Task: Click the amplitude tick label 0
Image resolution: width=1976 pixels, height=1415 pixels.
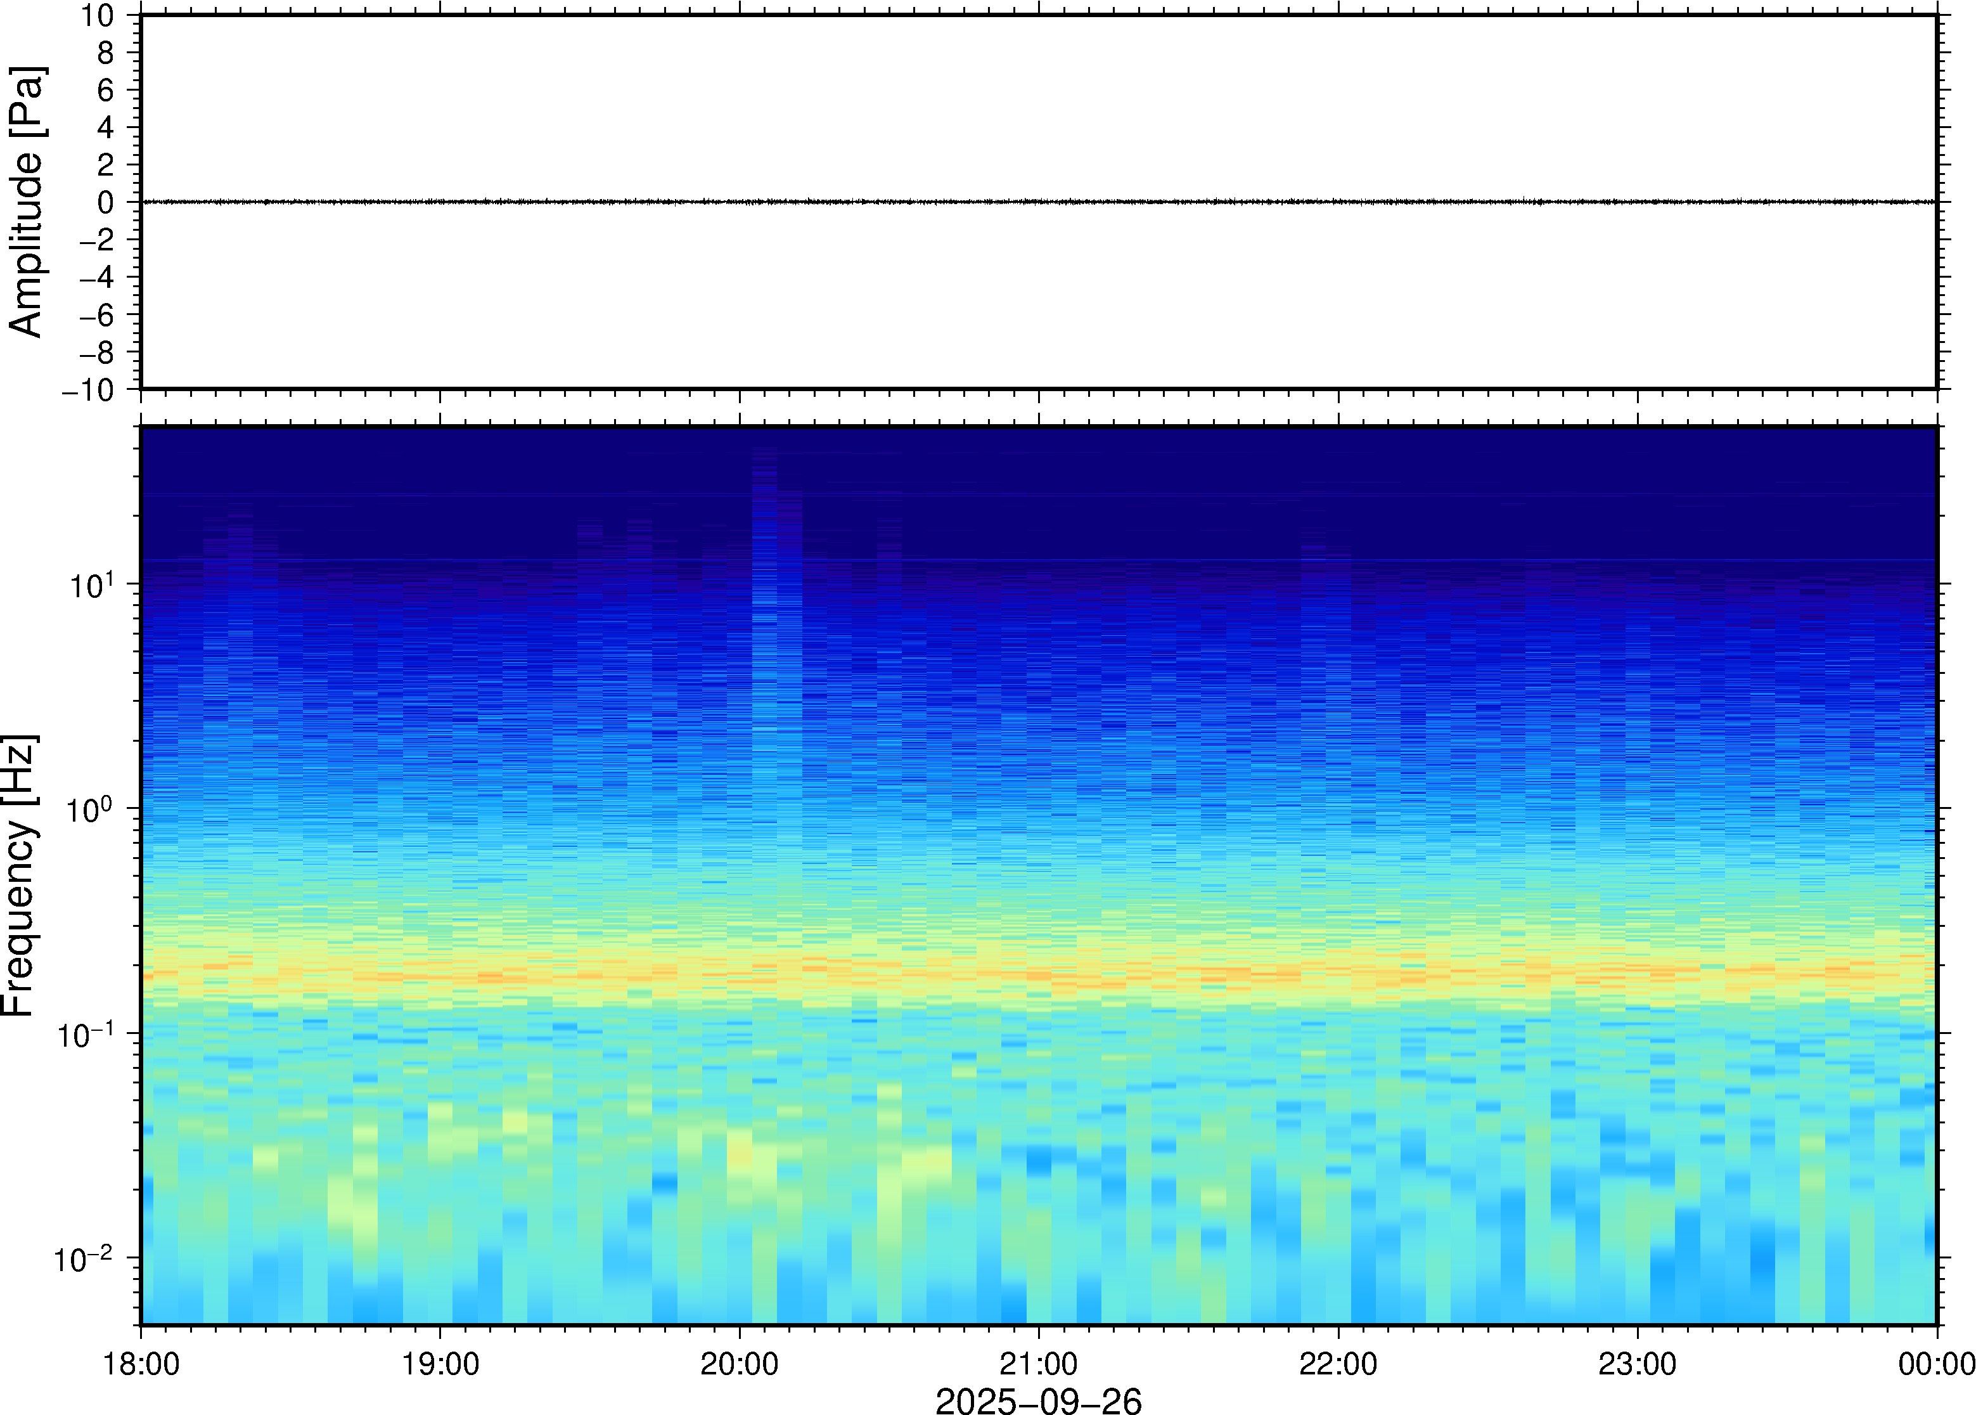Action: pyautogui.click(x=105, y=203)
